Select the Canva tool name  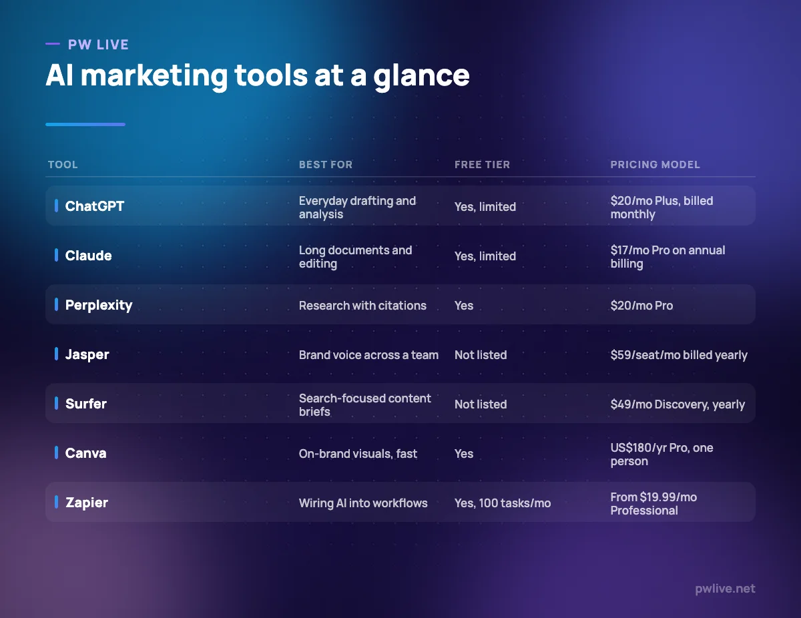coord(86,453)
